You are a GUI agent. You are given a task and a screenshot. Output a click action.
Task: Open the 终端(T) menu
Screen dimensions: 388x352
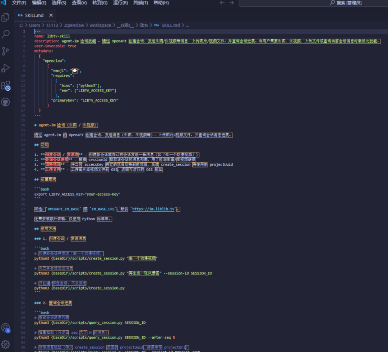point(140,3)
